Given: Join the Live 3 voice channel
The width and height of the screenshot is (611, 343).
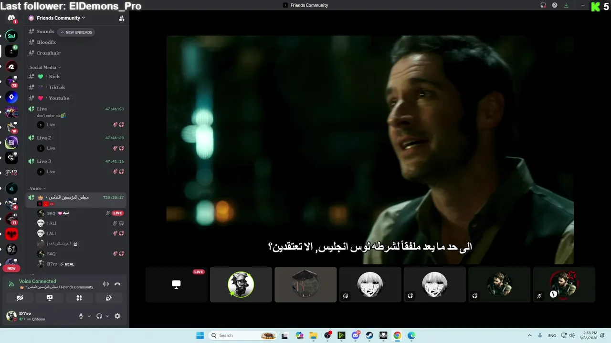Looking at the screenshot, I should click(76, 161).
